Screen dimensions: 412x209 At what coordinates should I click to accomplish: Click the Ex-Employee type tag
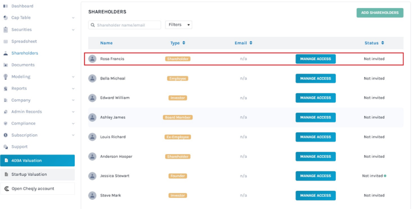[178, 137]
